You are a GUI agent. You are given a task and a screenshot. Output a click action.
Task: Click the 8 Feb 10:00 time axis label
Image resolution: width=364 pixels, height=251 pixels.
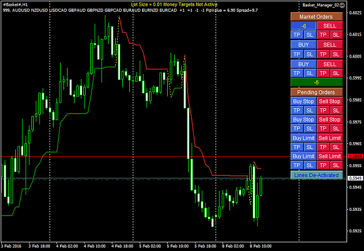tap(260, 246)
